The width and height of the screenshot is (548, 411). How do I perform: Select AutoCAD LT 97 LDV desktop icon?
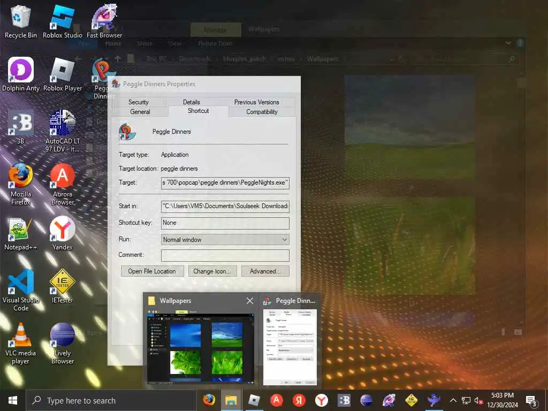pyautogui.click(x=63, y=131)
